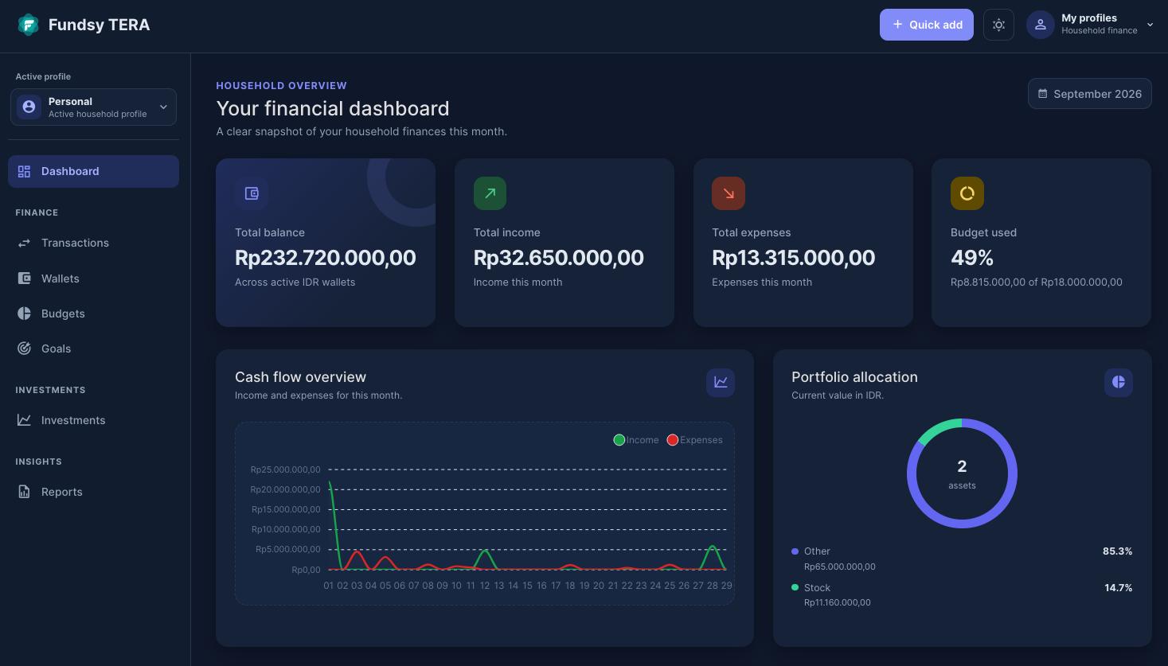Click the green up-arrow Total income icon
This screenshot has width=1168, height=666.
point(490,193)
